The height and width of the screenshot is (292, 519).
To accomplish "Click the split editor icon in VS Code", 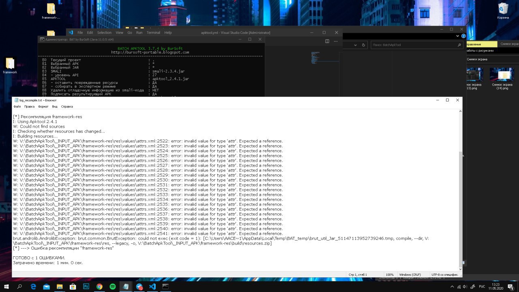I will 327,41.
